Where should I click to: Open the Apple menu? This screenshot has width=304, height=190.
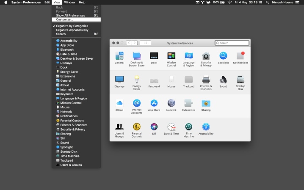(6, 2)
